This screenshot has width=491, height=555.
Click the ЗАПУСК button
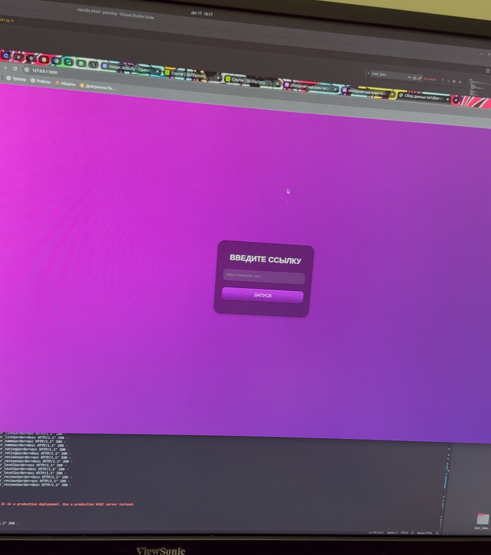pyautogui.click(x=262, y=295)
